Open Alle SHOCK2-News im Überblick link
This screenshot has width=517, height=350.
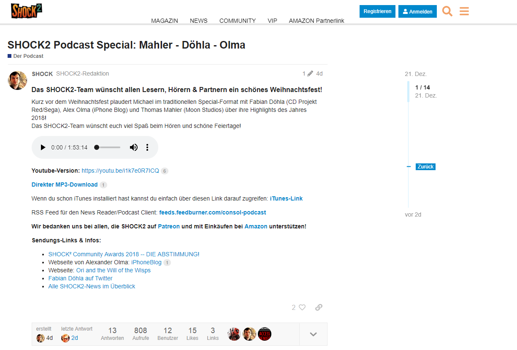point(92,287)
